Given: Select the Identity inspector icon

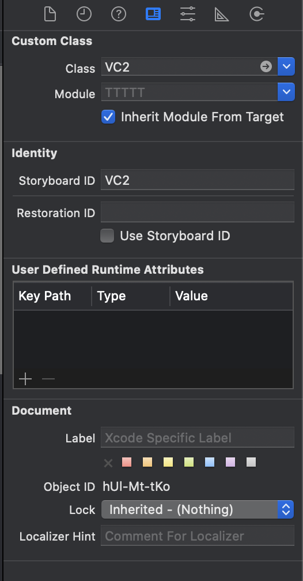Looking at the screenshot, I should [x=153, y=14].
